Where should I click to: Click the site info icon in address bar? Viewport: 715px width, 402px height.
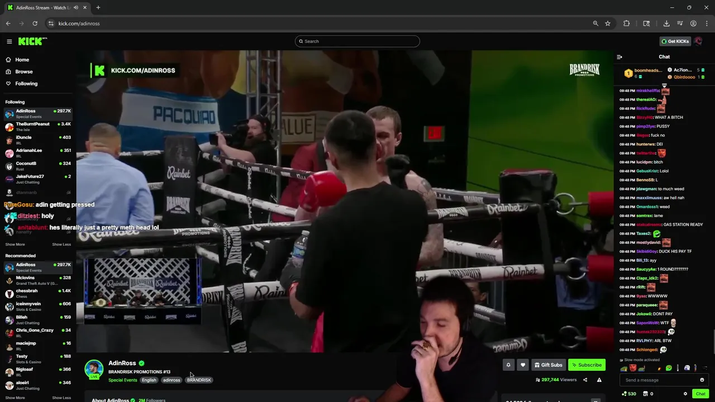click(51, 23)
